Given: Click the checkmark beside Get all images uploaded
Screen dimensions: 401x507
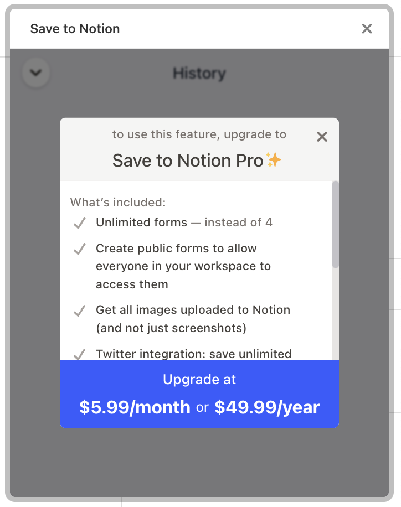Looking at the screenshot, I should click(x=79, y=311).
